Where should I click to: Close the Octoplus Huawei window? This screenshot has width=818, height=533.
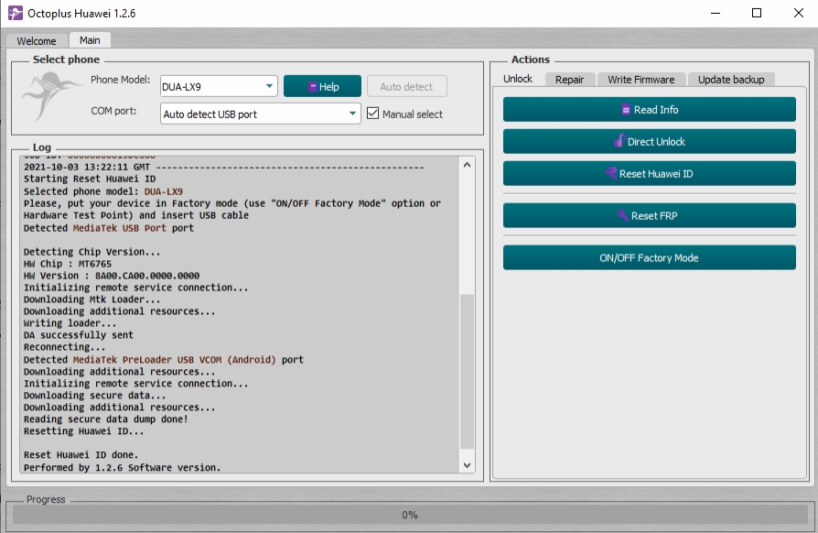coord(798,13)
